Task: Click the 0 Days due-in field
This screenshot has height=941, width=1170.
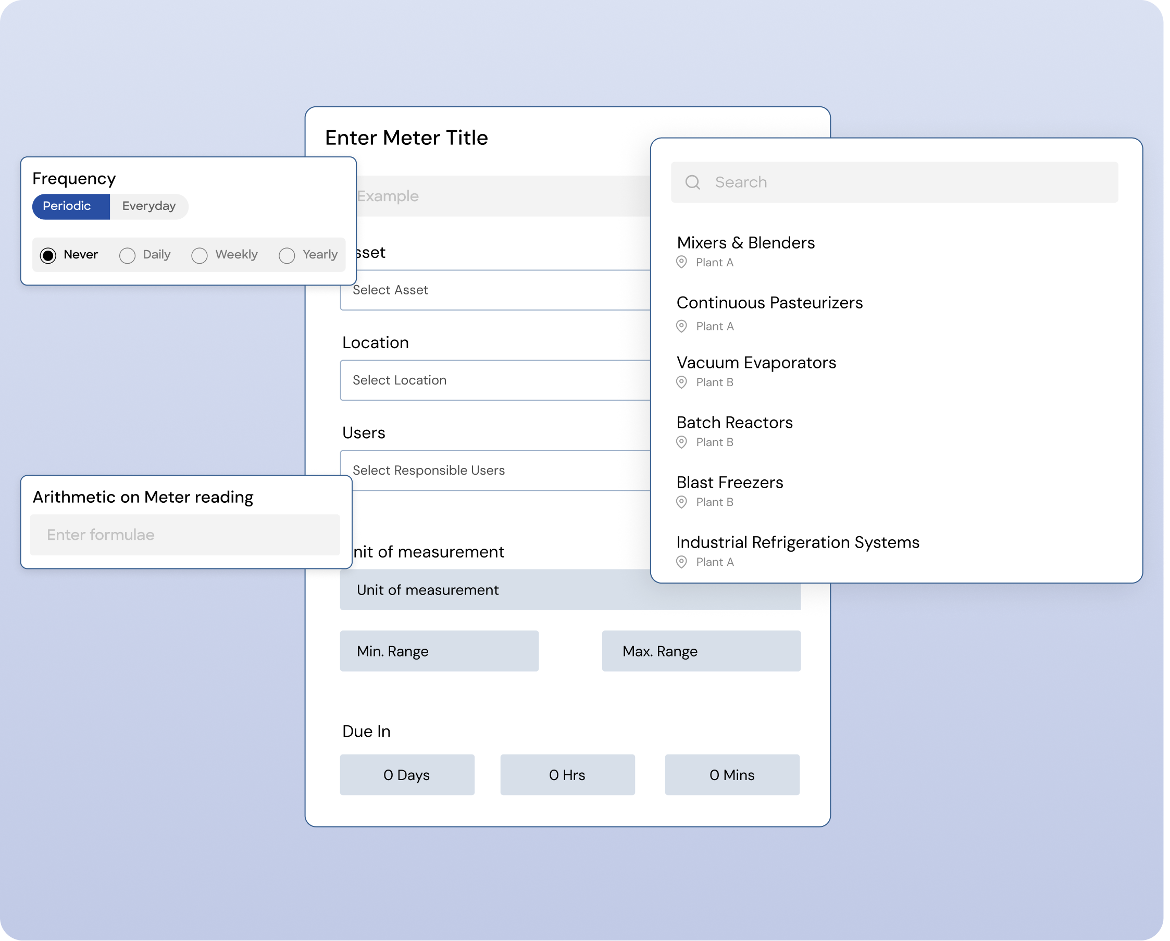Action: pyautogui.click(x=407, y=775)
